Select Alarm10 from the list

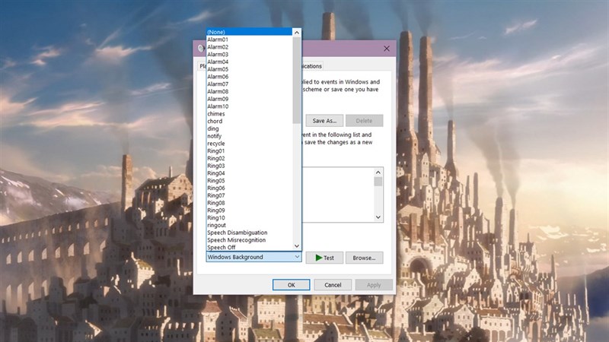tap(250, 106)
